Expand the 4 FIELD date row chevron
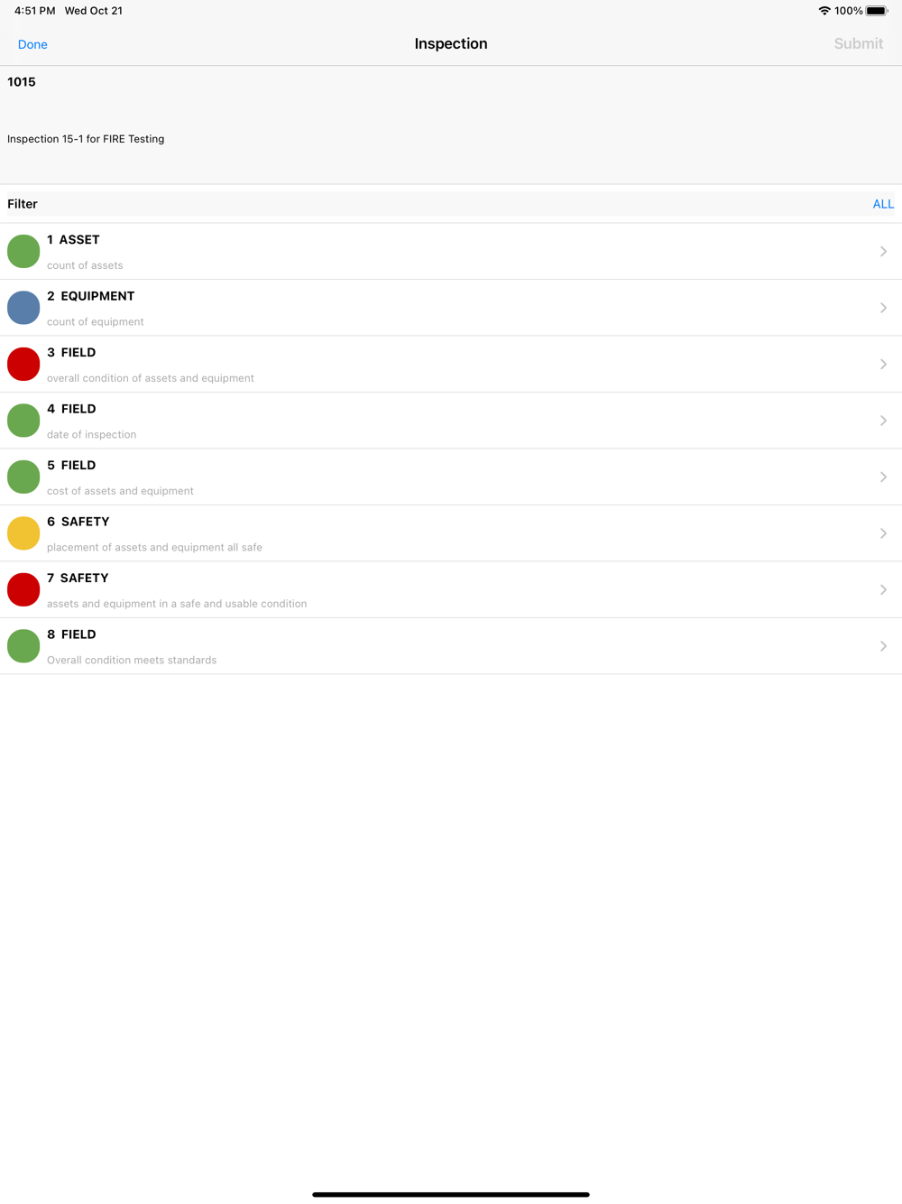Image resolution: width=902 pixels, height=1204 pixels. tap(883, 421)
